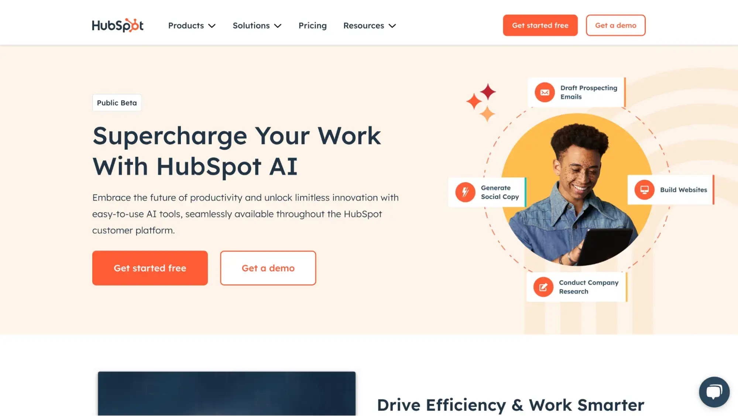Click the Public Beta label tag
Viewport: 738px width, 416px height.
point(117,102)
